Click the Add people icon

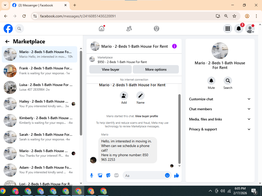[x=124, y=96]
